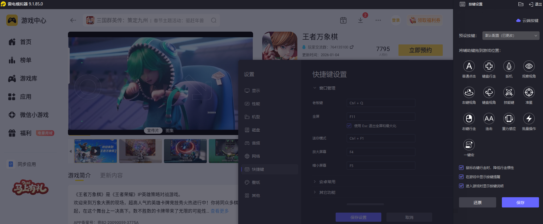Viewport: 543px width, 224px height.
Task: Show previous screenshot thumbnails with the left arrow
Action: pos(71,151)
